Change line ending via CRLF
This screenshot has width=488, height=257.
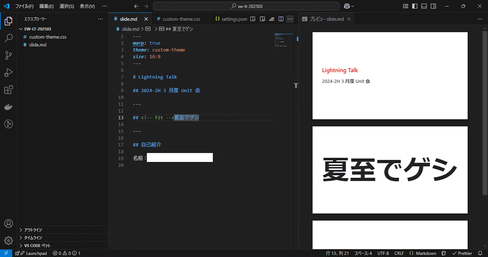399,253
